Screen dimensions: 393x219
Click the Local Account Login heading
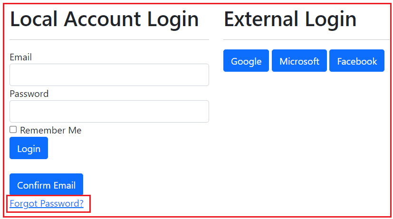104,19
